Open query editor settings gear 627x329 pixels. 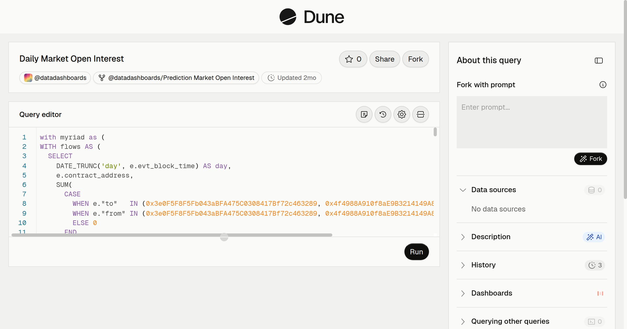click(x=402, y=114)
